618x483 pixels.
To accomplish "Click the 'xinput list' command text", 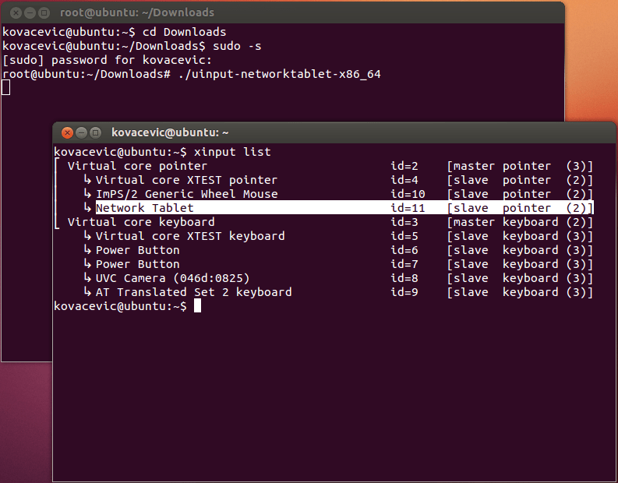I will tap(232, 152).
